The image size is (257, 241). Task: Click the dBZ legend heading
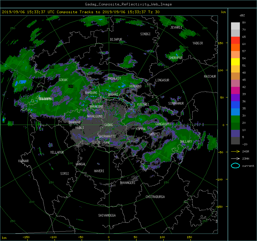[242, 15]
